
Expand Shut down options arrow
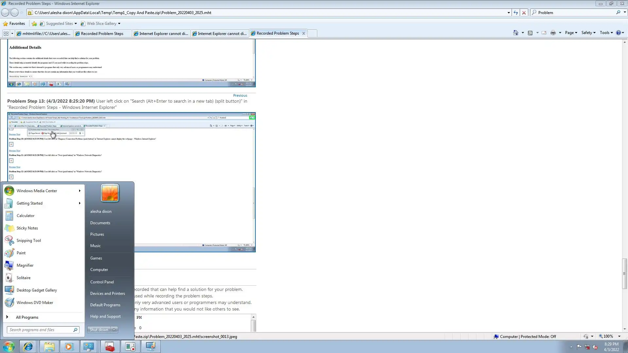(x=114, y=330)
